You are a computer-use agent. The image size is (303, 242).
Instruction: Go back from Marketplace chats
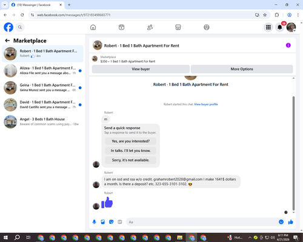click(7, 41)
